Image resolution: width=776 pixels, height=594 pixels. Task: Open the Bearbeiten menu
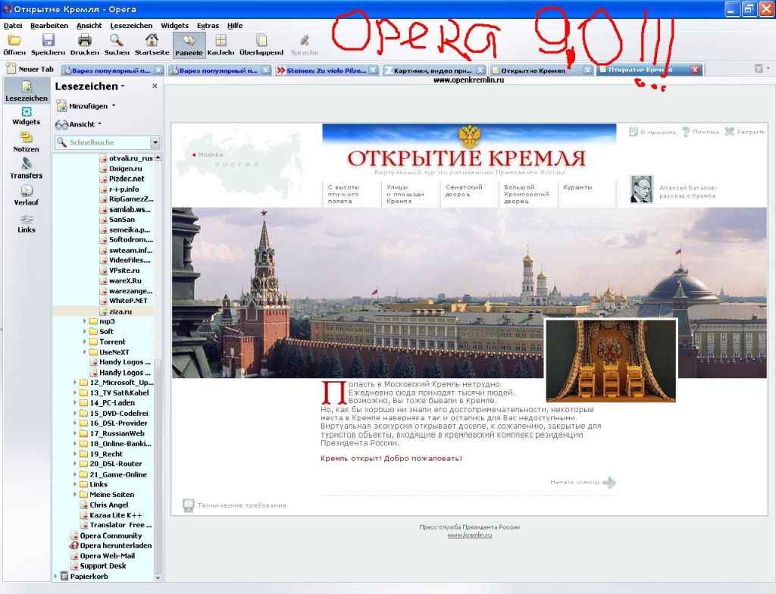pyautogui.click(x=49, y=25)
